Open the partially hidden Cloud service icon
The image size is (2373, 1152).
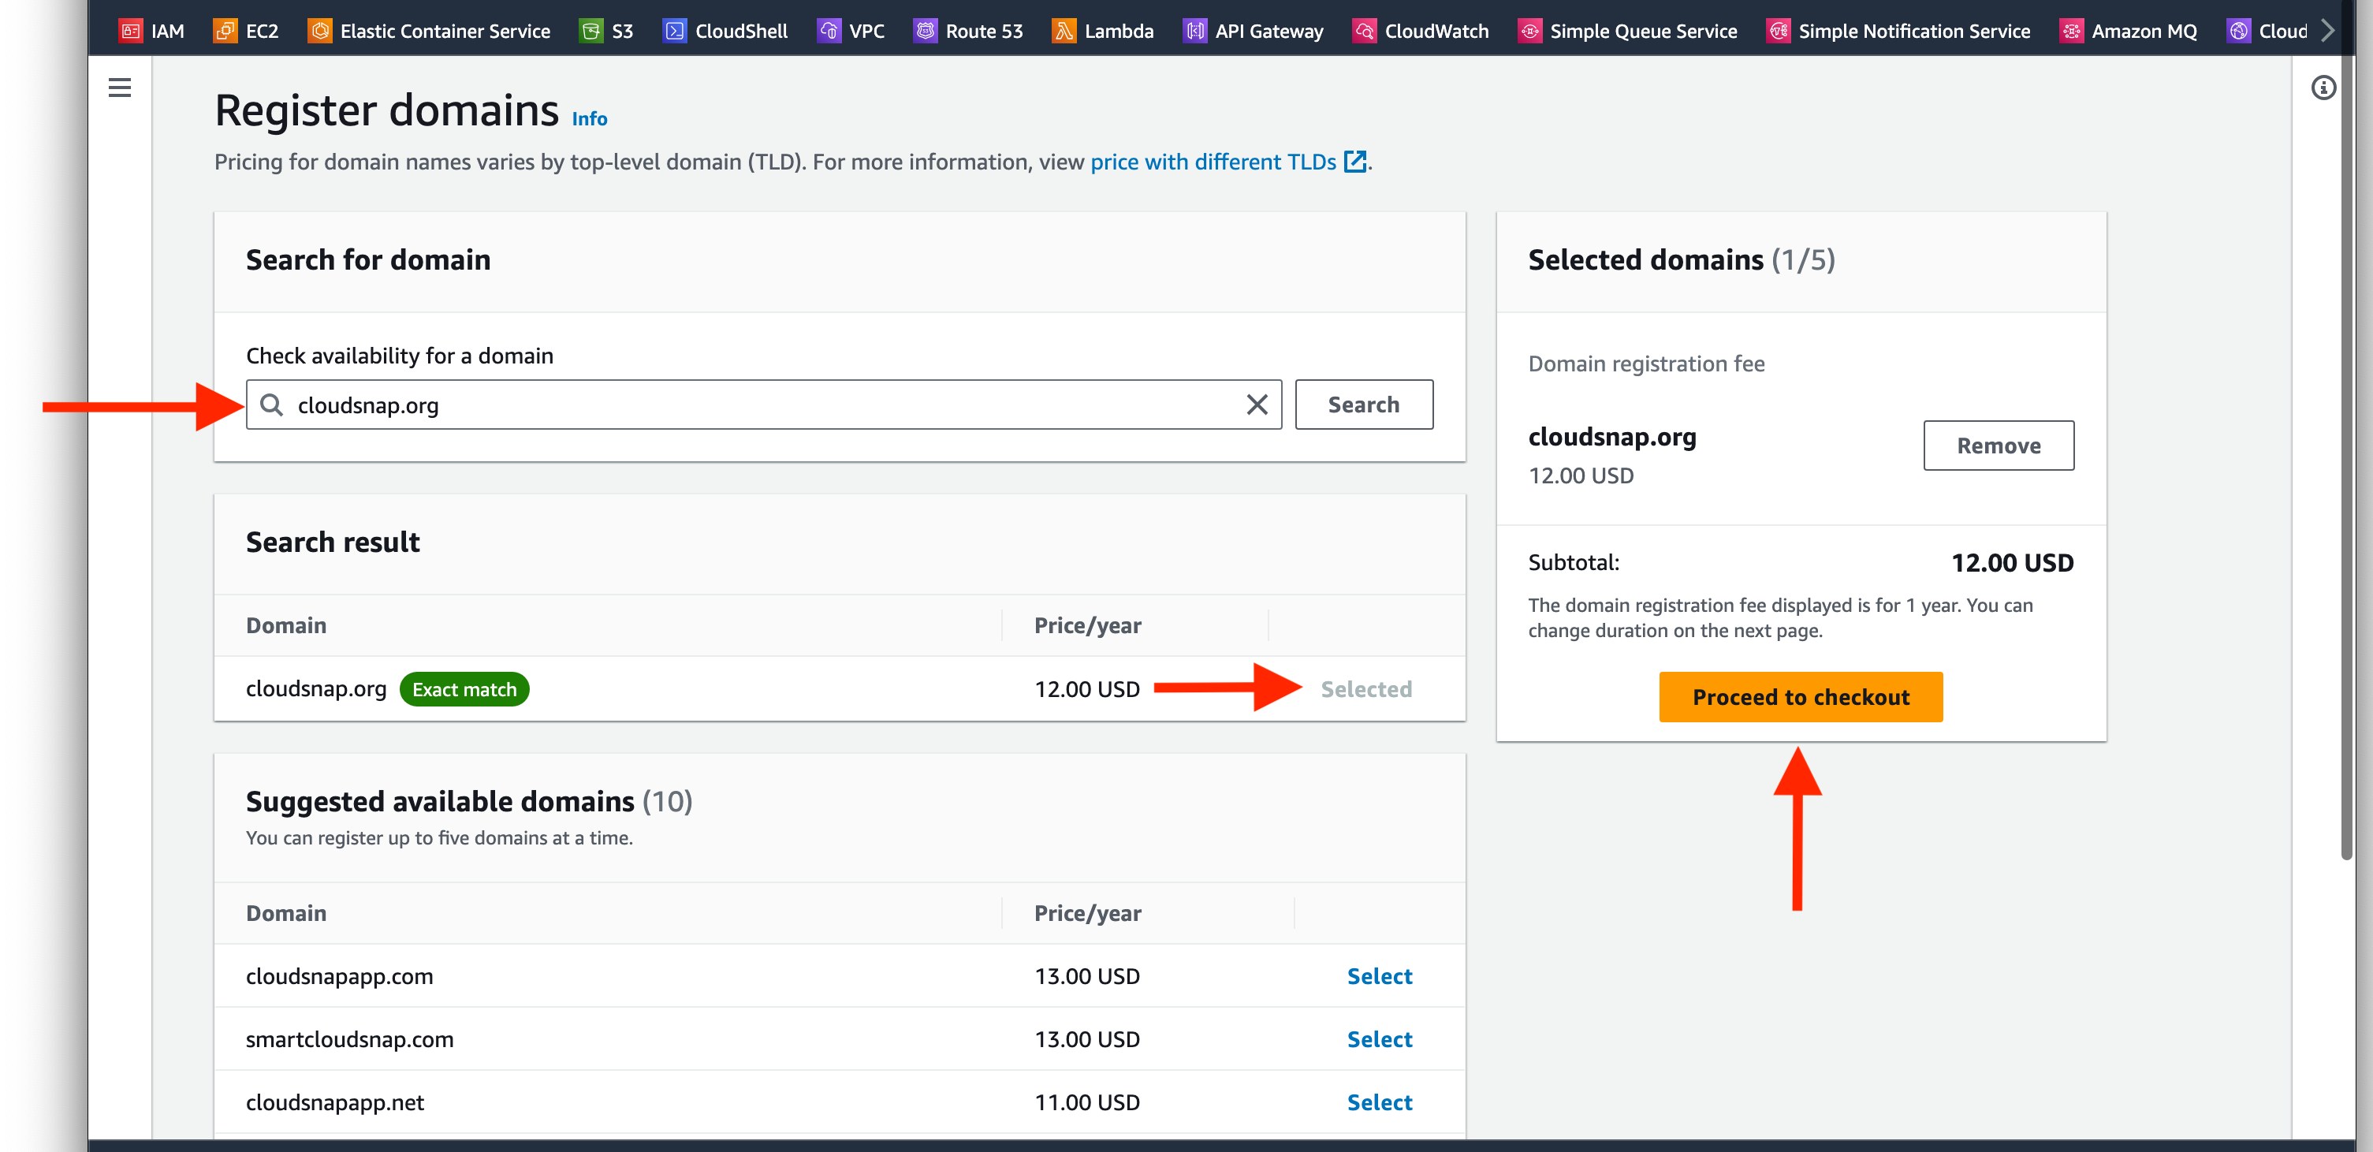(x=2238, y=31)
